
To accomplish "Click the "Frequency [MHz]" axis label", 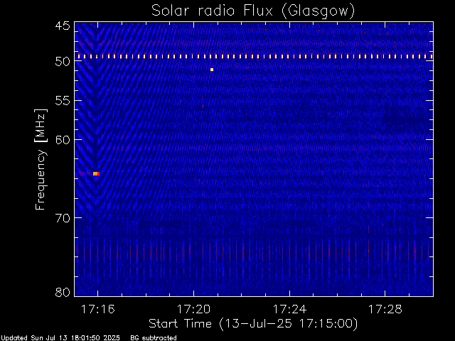I will (41, 159).
